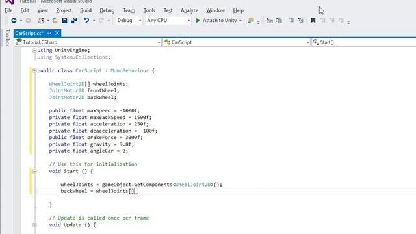Image resolution: width=416 pixels, height=234 pixels.
Task: Click the 'using System.Collections;' line
Action: pyautogui.click(x=73, y=57)
